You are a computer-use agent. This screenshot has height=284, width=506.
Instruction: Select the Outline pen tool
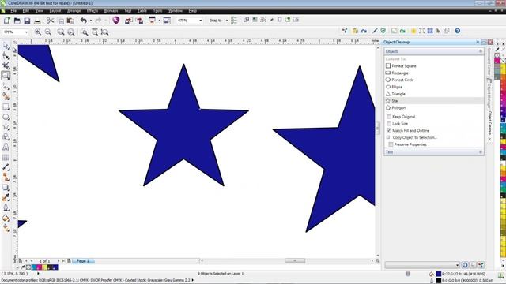click(6, 208)
